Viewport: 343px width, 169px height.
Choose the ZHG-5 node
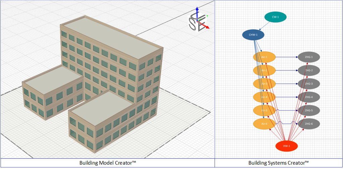point(309,110)
